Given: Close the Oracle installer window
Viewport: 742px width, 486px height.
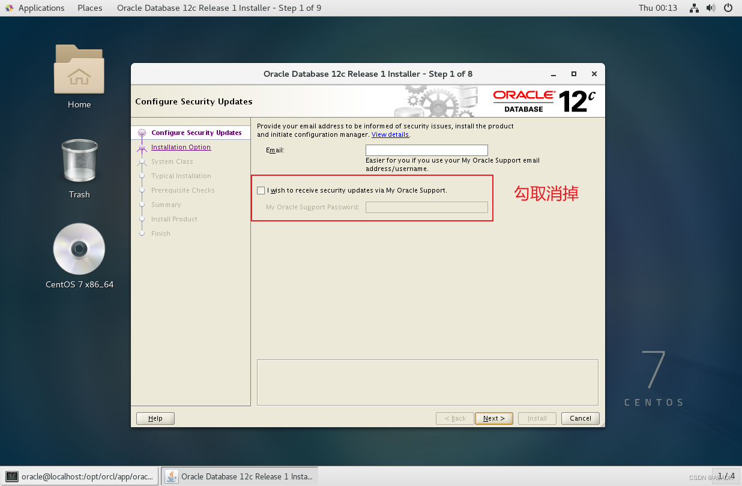Looking at the screenshot, I should coord(594,74).
